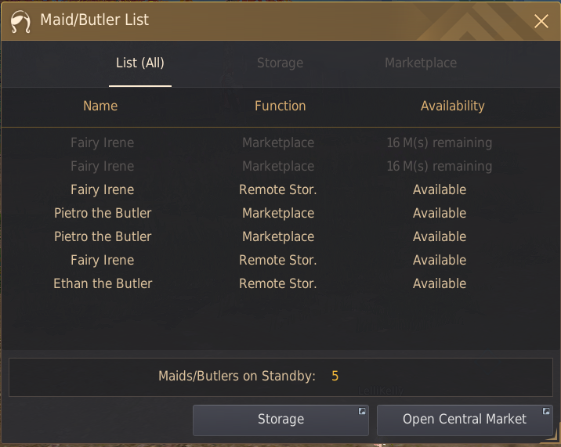
Task: Click the Availability column header
Action: (453, 106)
